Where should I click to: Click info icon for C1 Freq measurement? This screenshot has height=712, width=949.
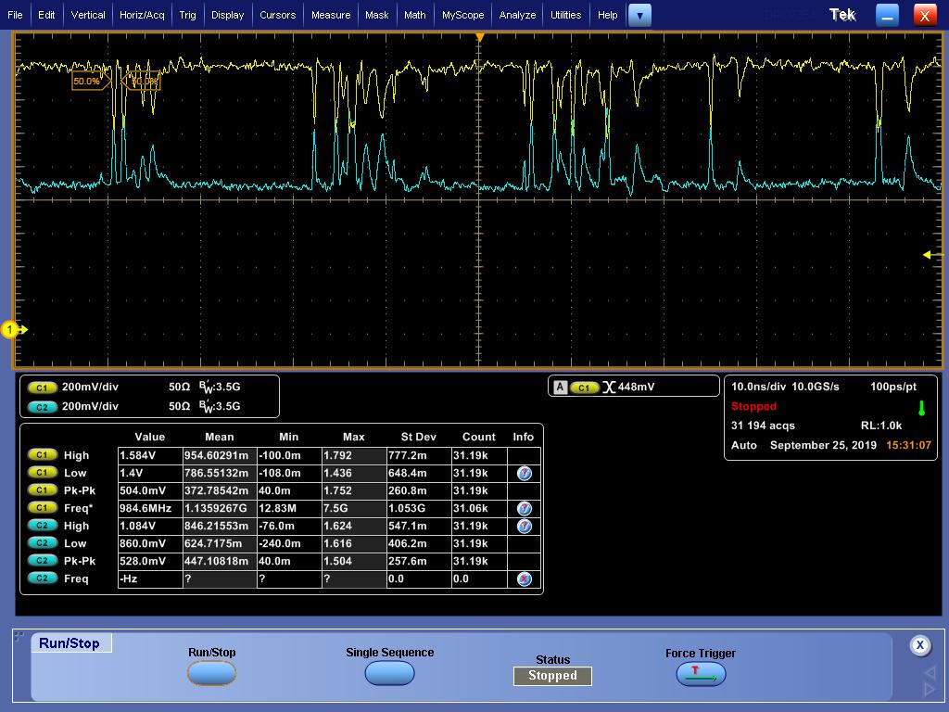click(524, 508)
